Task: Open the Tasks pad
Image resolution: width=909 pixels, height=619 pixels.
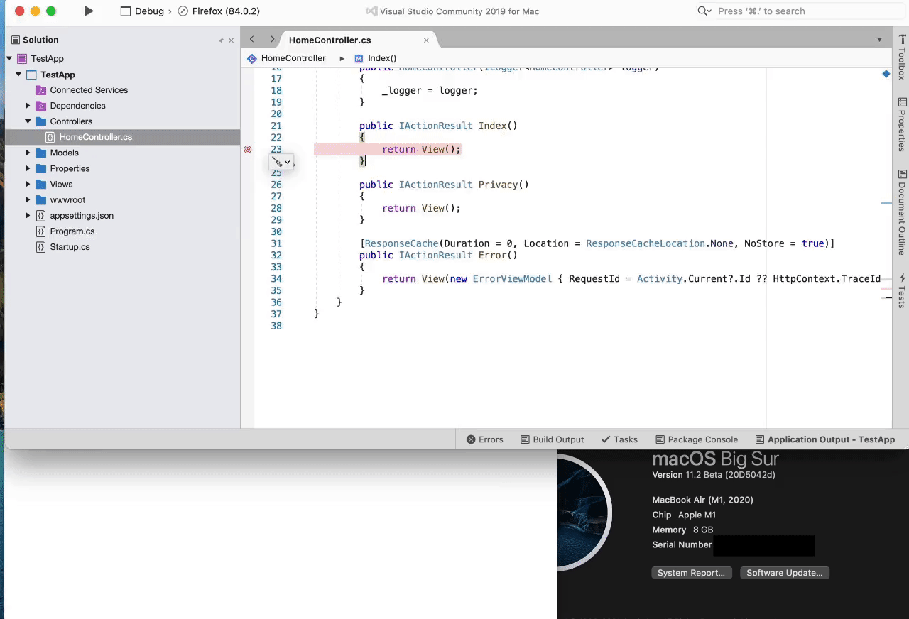Action: pos(619,439)
